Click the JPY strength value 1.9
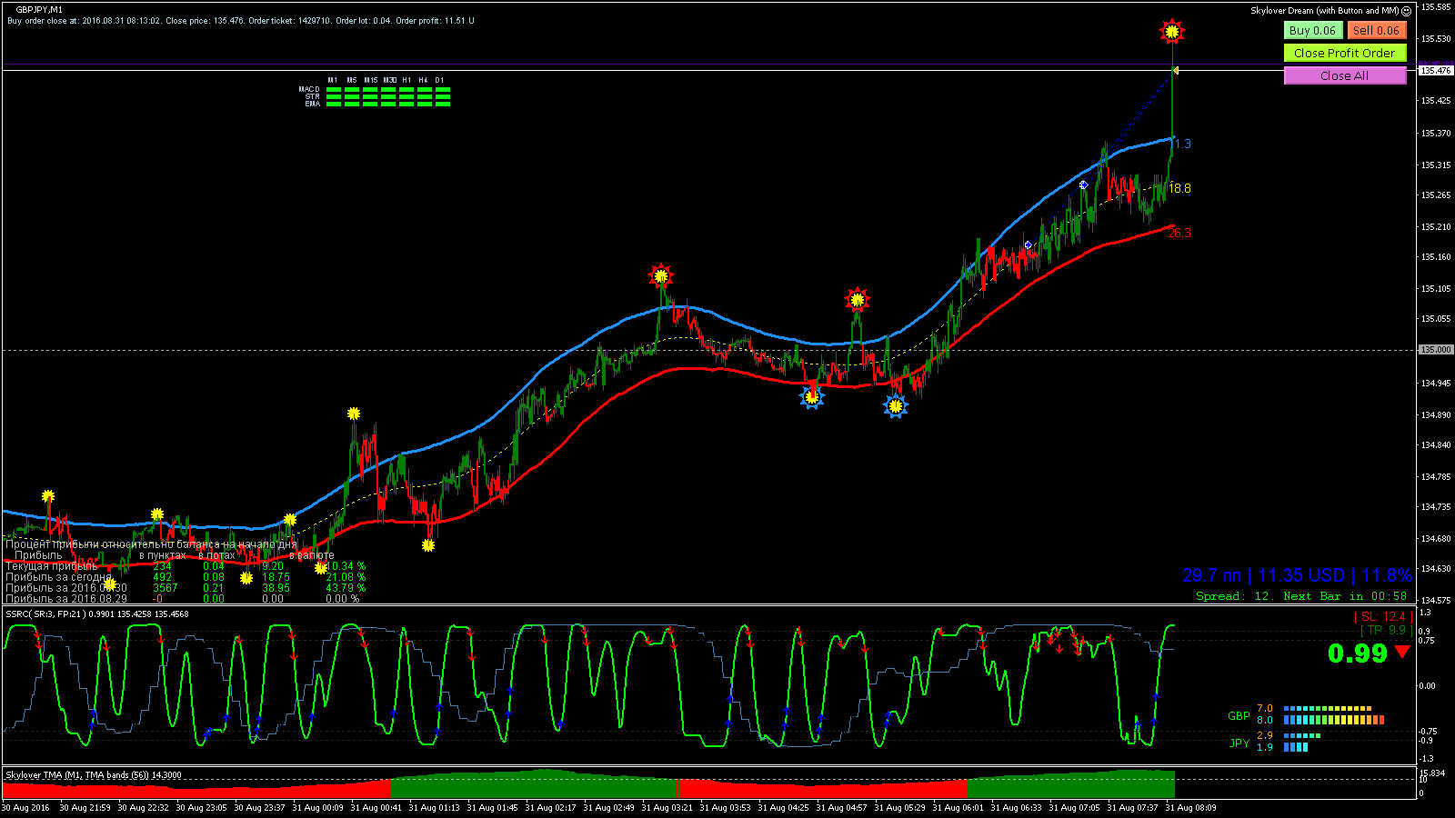1455x818 pixels. 1265,747
